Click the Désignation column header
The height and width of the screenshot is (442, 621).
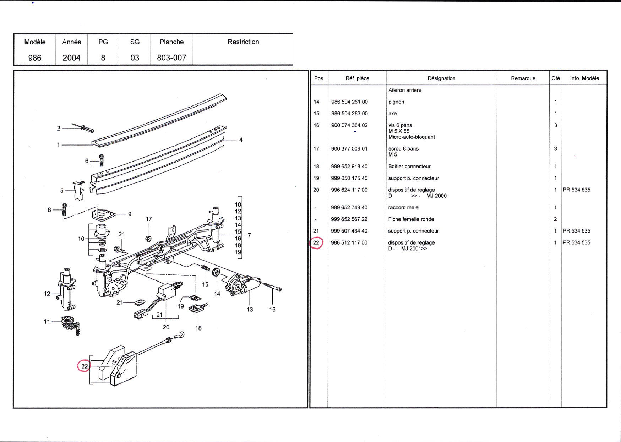[x=441, y=78]
